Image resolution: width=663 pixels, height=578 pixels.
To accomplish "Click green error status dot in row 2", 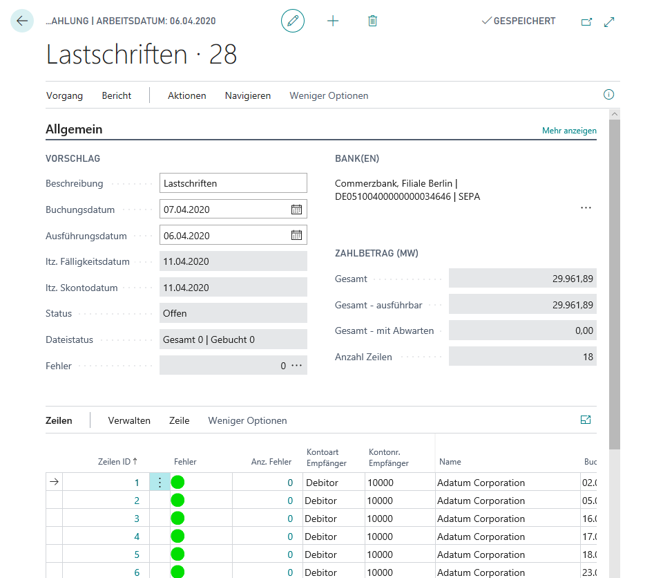I will (177, 501).
